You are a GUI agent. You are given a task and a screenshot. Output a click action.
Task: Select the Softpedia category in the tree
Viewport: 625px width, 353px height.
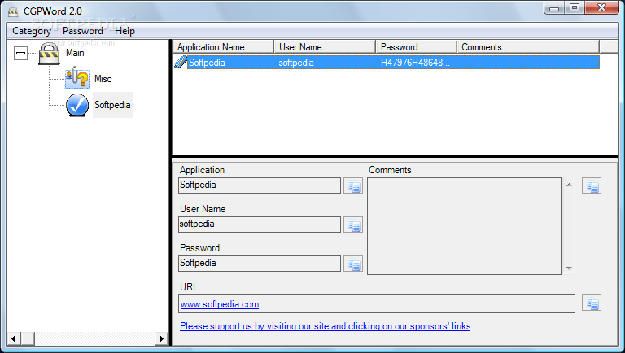pos(112,105)
